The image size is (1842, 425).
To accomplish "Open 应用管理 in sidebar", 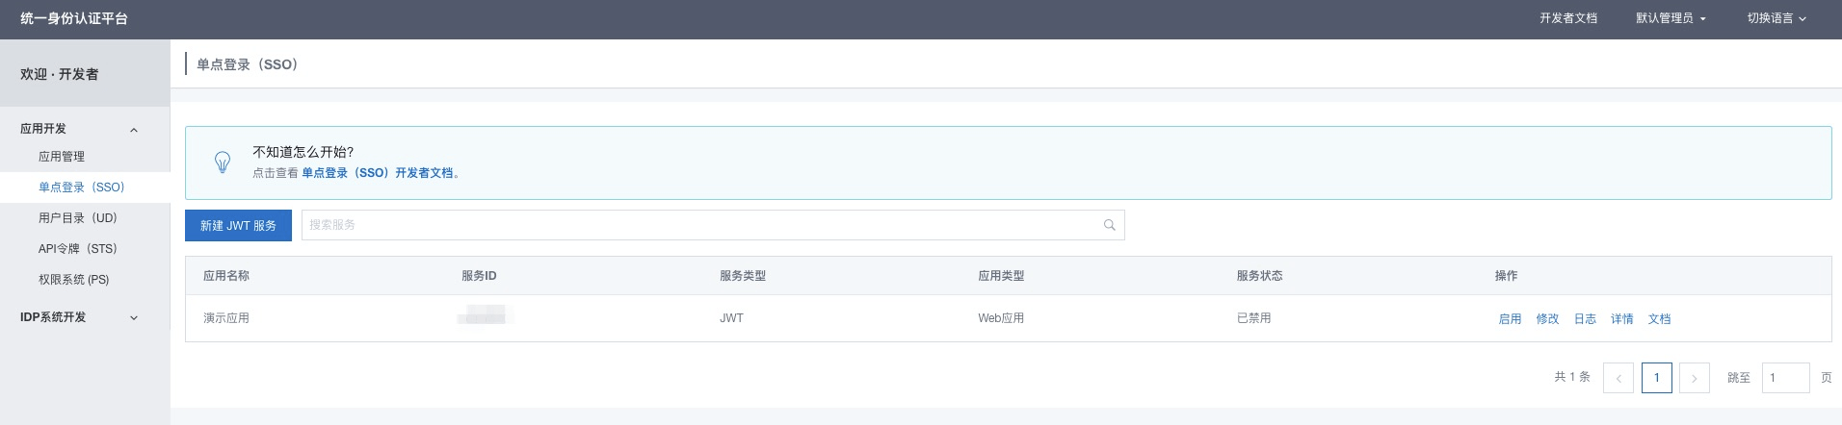I will point(62,157).
